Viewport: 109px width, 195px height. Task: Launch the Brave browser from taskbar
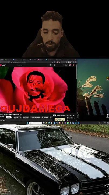[60, 123]
